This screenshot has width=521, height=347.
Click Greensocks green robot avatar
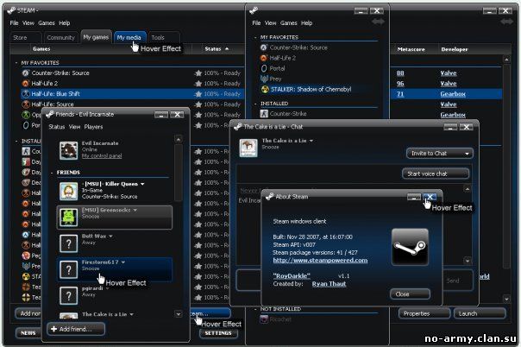[x=68, y=217]
